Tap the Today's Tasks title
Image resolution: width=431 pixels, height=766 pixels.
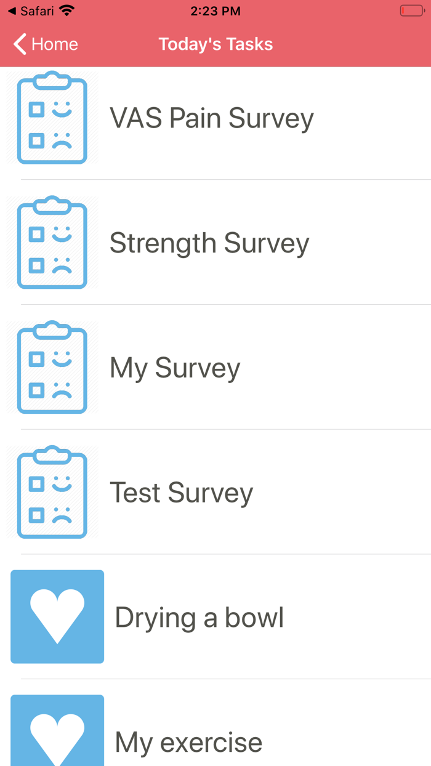click(x=216, y=44)
